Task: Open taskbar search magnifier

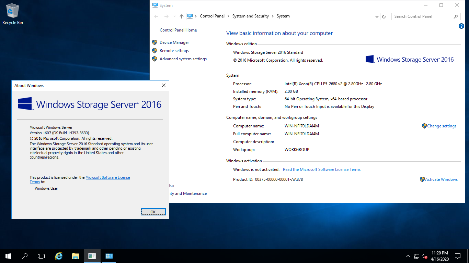Action: pyautogui.click(x=25, y=256)
